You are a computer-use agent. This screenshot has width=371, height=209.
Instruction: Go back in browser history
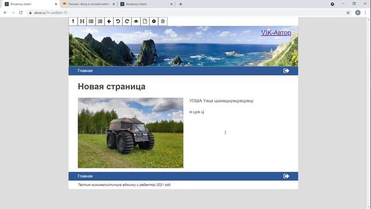5,13
